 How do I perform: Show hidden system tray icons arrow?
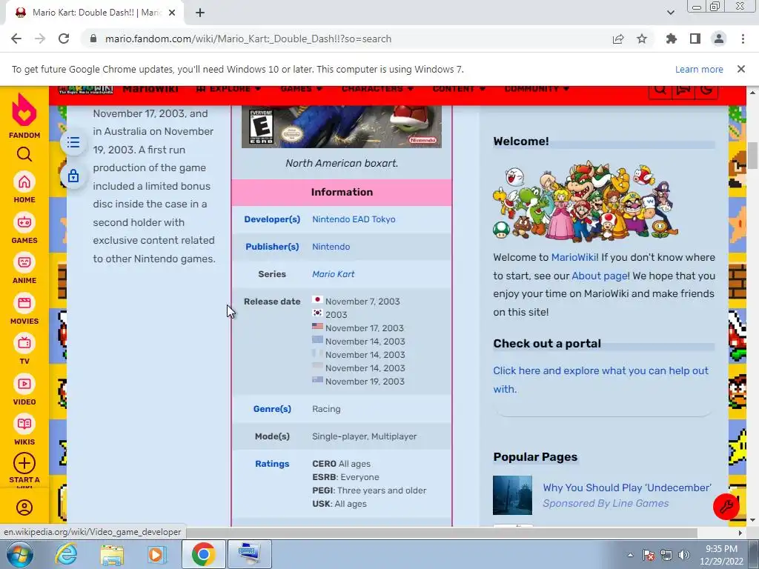click(630, 555)
